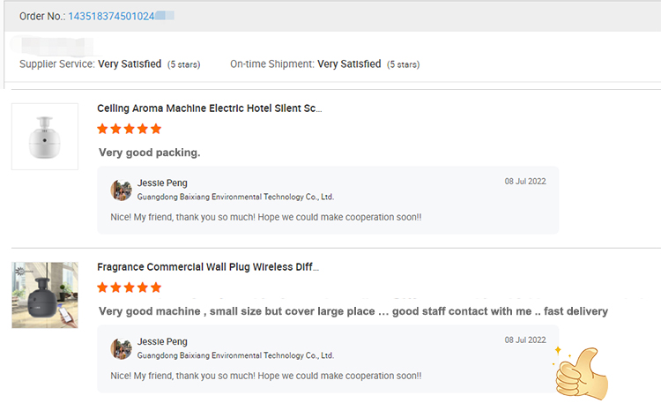Screen dimensions: 661x418
Task: Click the first star of the Ceiling Aroma rating
Action: [102, 129]
